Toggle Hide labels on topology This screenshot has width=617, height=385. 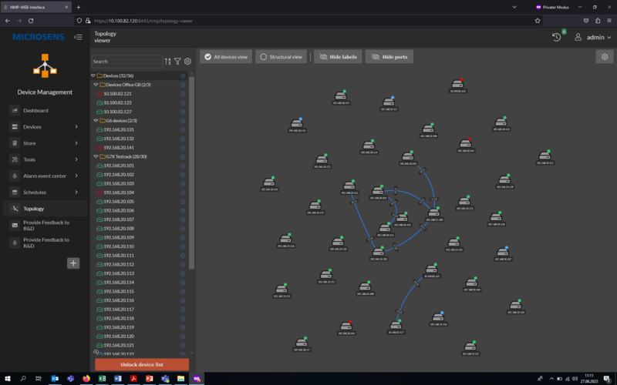(x=338, y=57)
